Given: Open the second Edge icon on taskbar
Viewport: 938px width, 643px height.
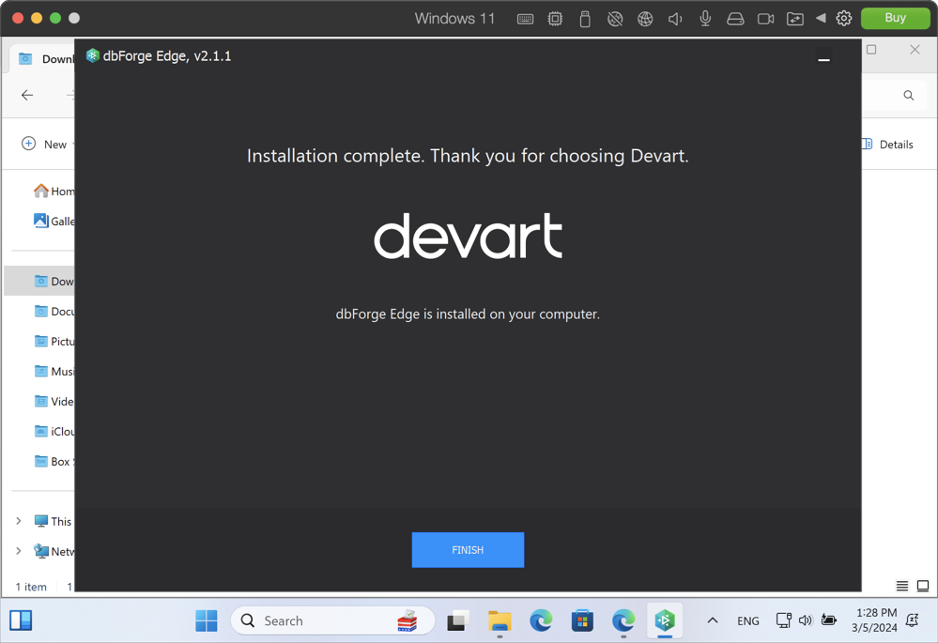Looking at the screenshot, I should pos(623,620).
